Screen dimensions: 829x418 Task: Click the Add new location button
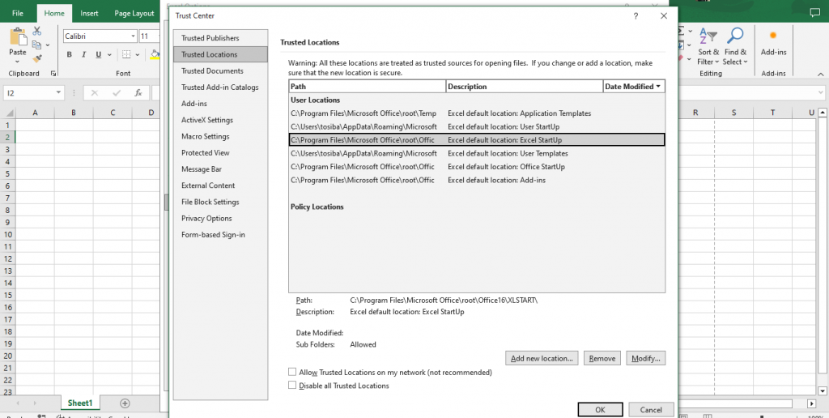pos(542,358)
